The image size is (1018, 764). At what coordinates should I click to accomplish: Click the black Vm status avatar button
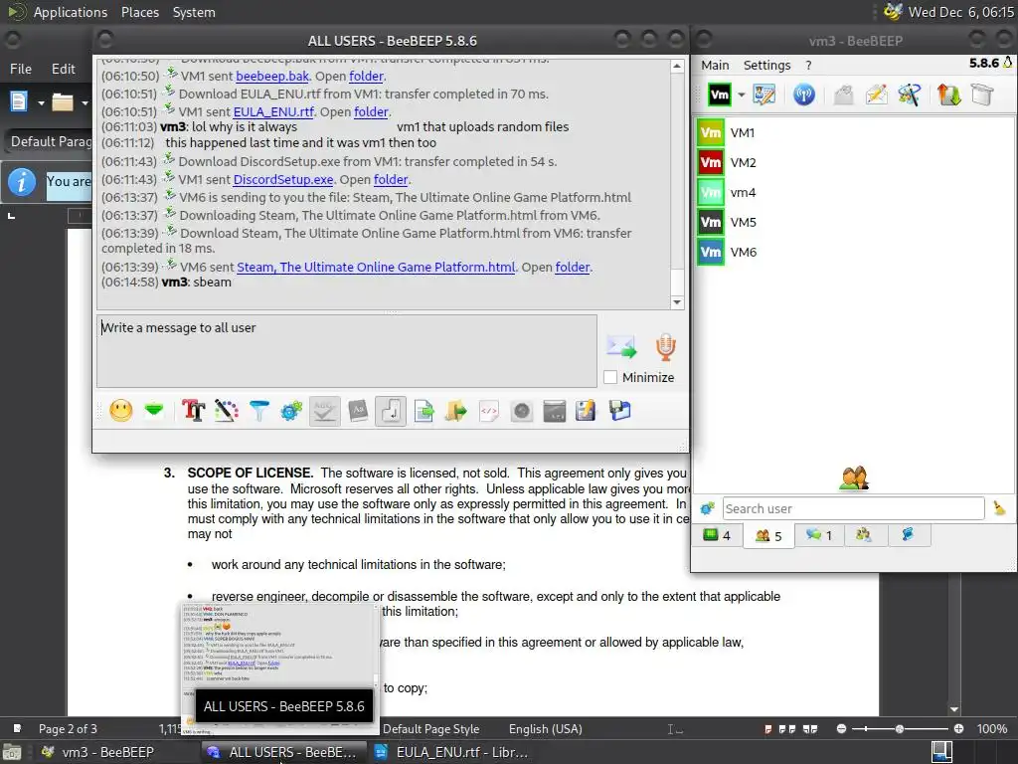click(x=720, y=95)
